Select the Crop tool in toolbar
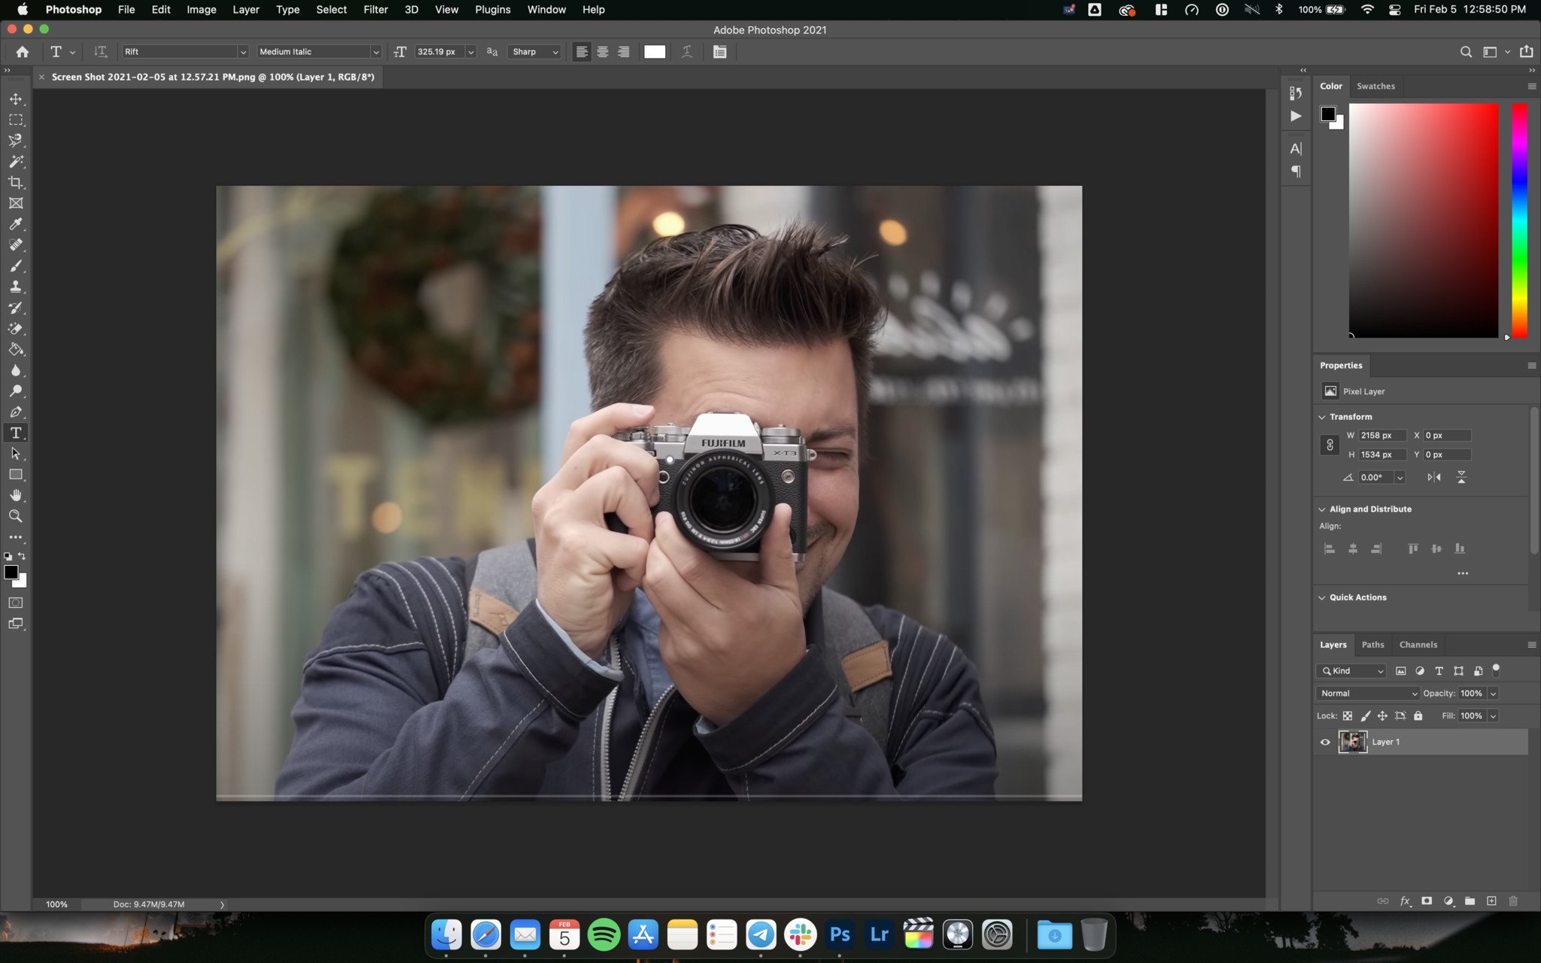 16,181
